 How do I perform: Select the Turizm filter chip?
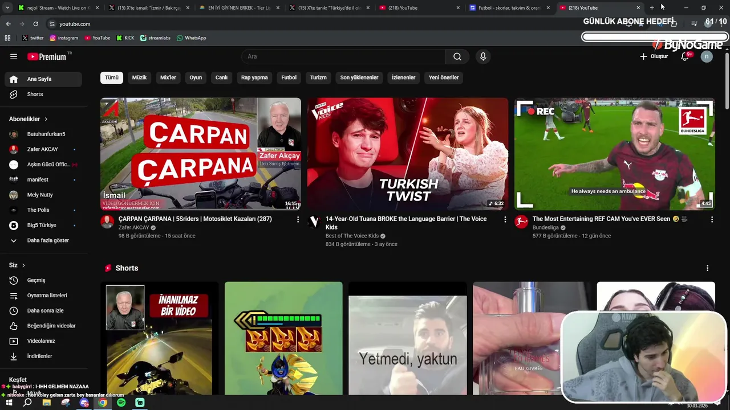(318, 77)
